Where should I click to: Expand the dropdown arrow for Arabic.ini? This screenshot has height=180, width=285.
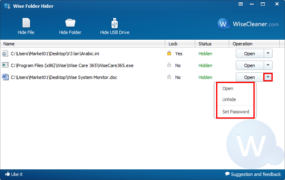coord(268,54)
